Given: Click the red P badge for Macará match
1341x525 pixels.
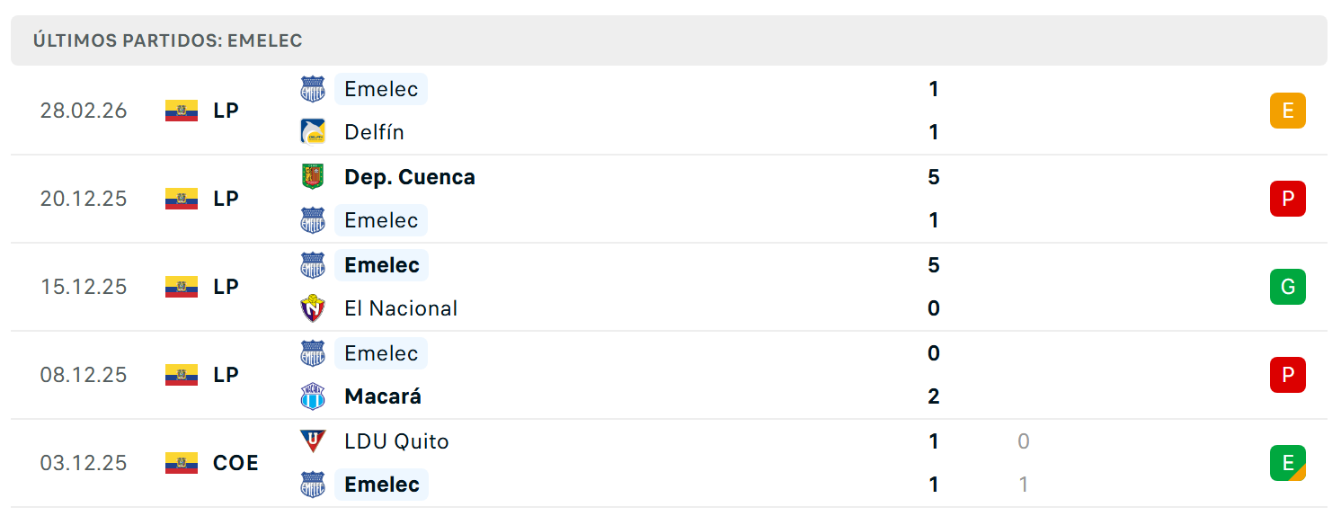Looking at the screenshot, I should pyautogui.click(x=1287, y=375).
